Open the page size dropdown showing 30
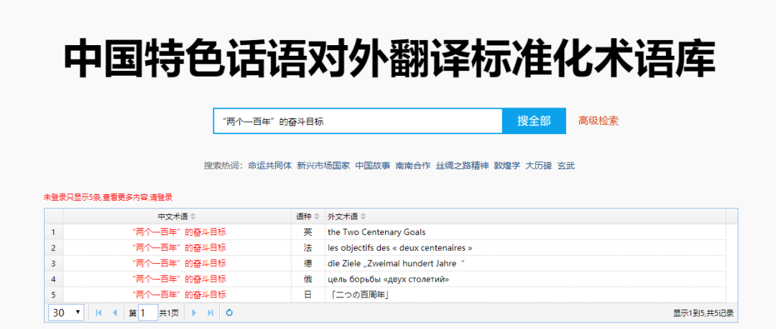The width and height of the screenshot is (776, 329). (66, 313)
